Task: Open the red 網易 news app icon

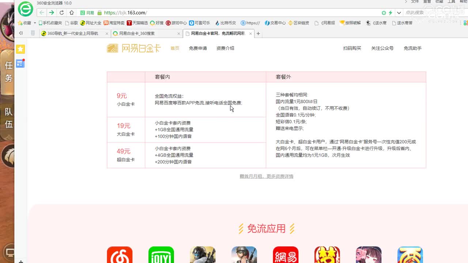Action: click(x=286, y=255)
